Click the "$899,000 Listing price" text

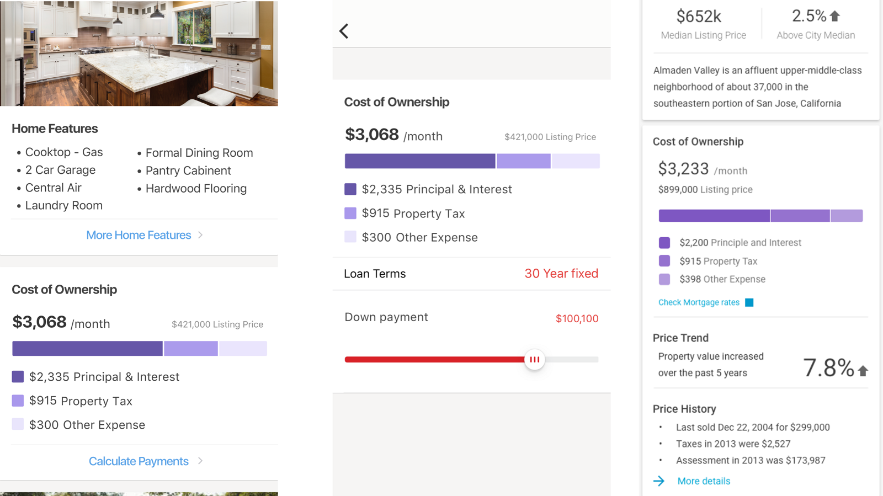705,189
